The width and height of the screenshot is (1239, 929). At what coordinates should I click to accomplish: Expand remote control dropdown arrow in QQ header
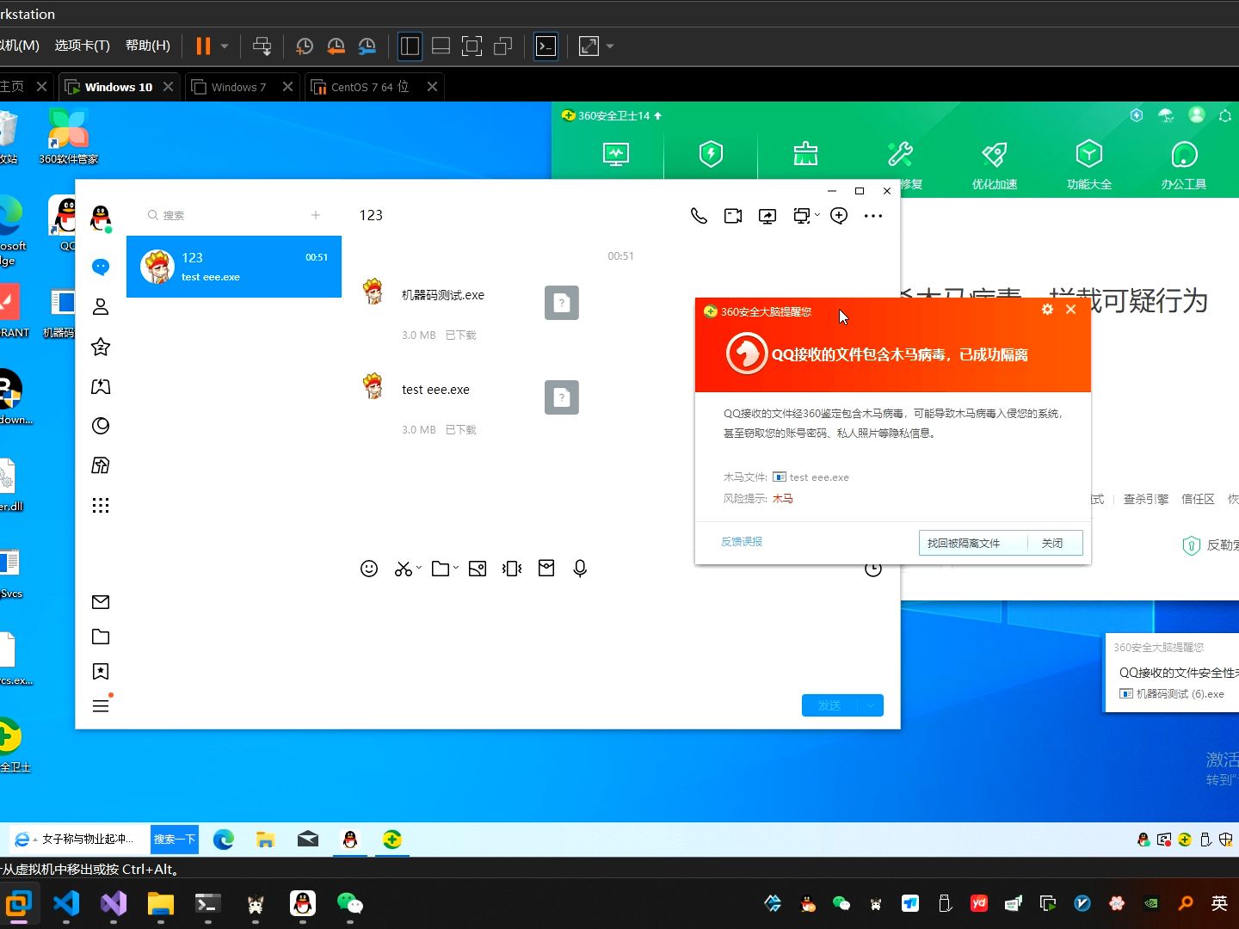point(817,216)
